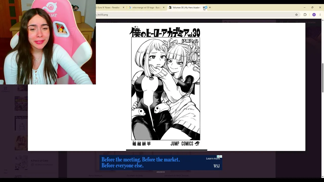This screenshot has height=182, width=324.
Task: Bookmark this page with the star icon
Action: [x=296, y=15]
